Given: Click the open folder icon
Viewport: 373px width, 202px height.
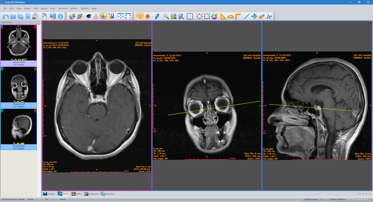Looking at the screenshot, I should click(x=13, y=16).
